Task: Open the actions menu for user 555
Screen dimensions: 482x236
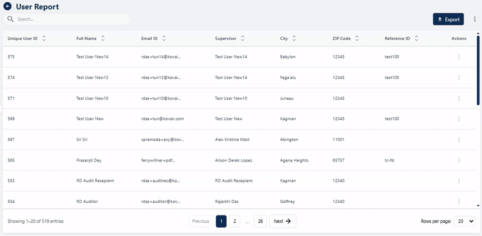Action: click(459, 181)
